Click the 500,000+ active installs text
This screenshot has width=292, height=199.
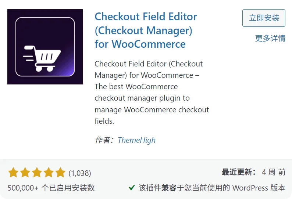pyautogui.click(x=51, y=188)
